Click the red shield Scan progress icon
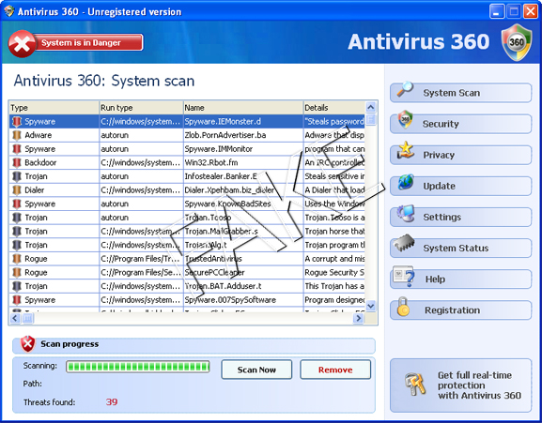The image size is (542, 423). pyautogui.click(x=27, y=343)
